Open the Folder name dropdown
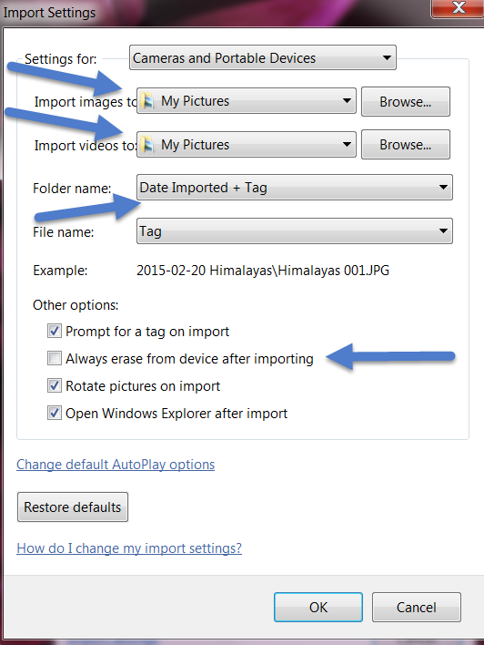 (295, 188)
